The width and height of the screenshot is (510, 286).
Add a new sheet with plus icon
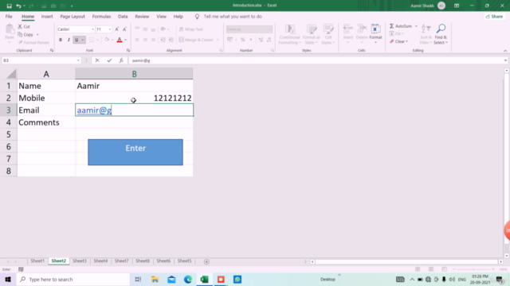pos(206,261)
